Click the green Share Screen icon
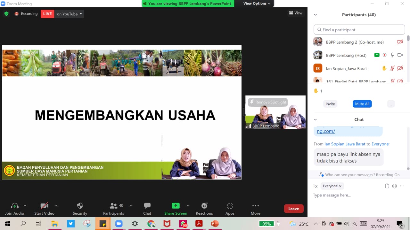 click(176, 206)
